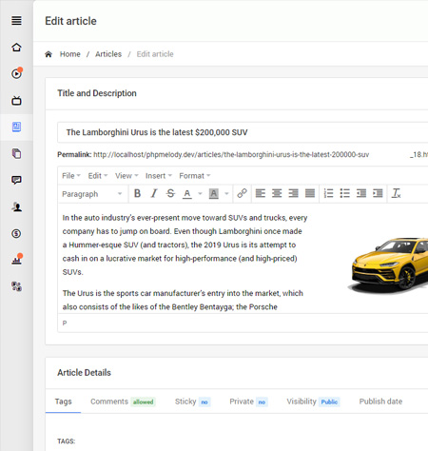Click the Home breadcrumb link
428x451 pixels.
pos(70,54)
